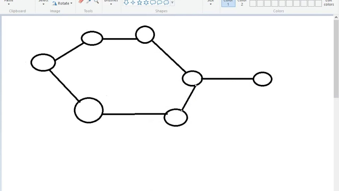Viewport: 339px width, 191px height.
Task: Click the Rotate icon in Image group
Action: point(55,3)
